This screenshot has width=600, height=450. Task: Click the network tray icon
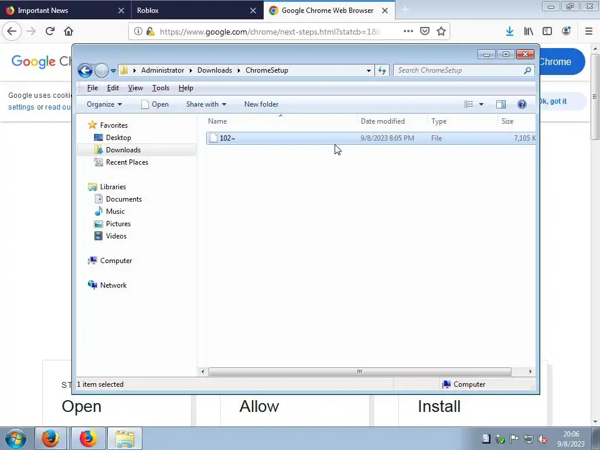529,439
